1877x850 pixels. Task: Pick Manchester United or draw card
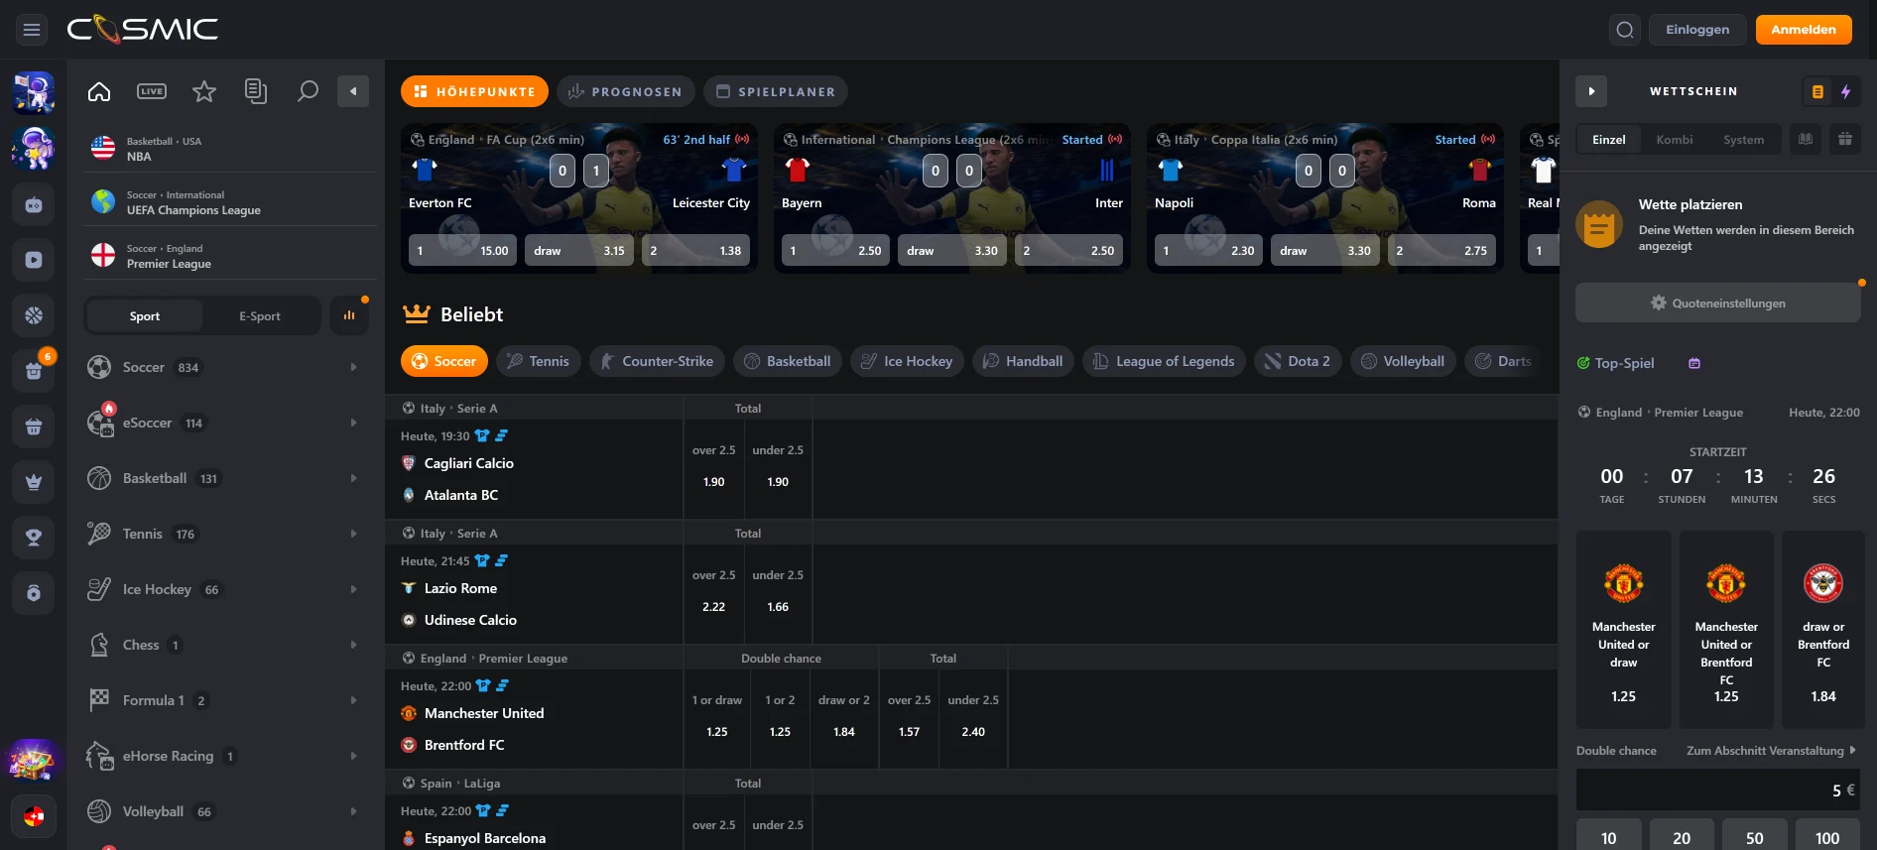coord(1624,630)
